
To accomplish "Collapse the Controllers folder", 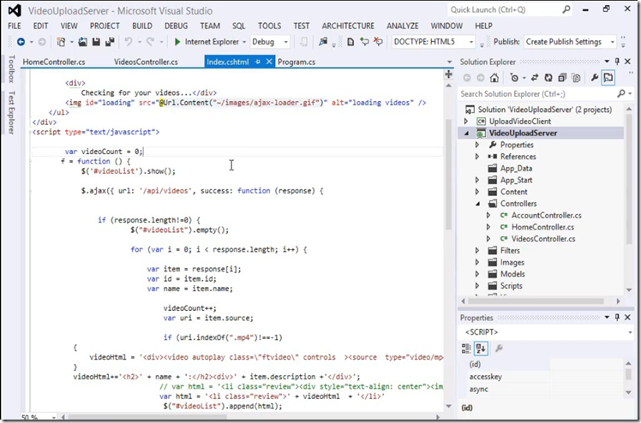I will (477, 204).
